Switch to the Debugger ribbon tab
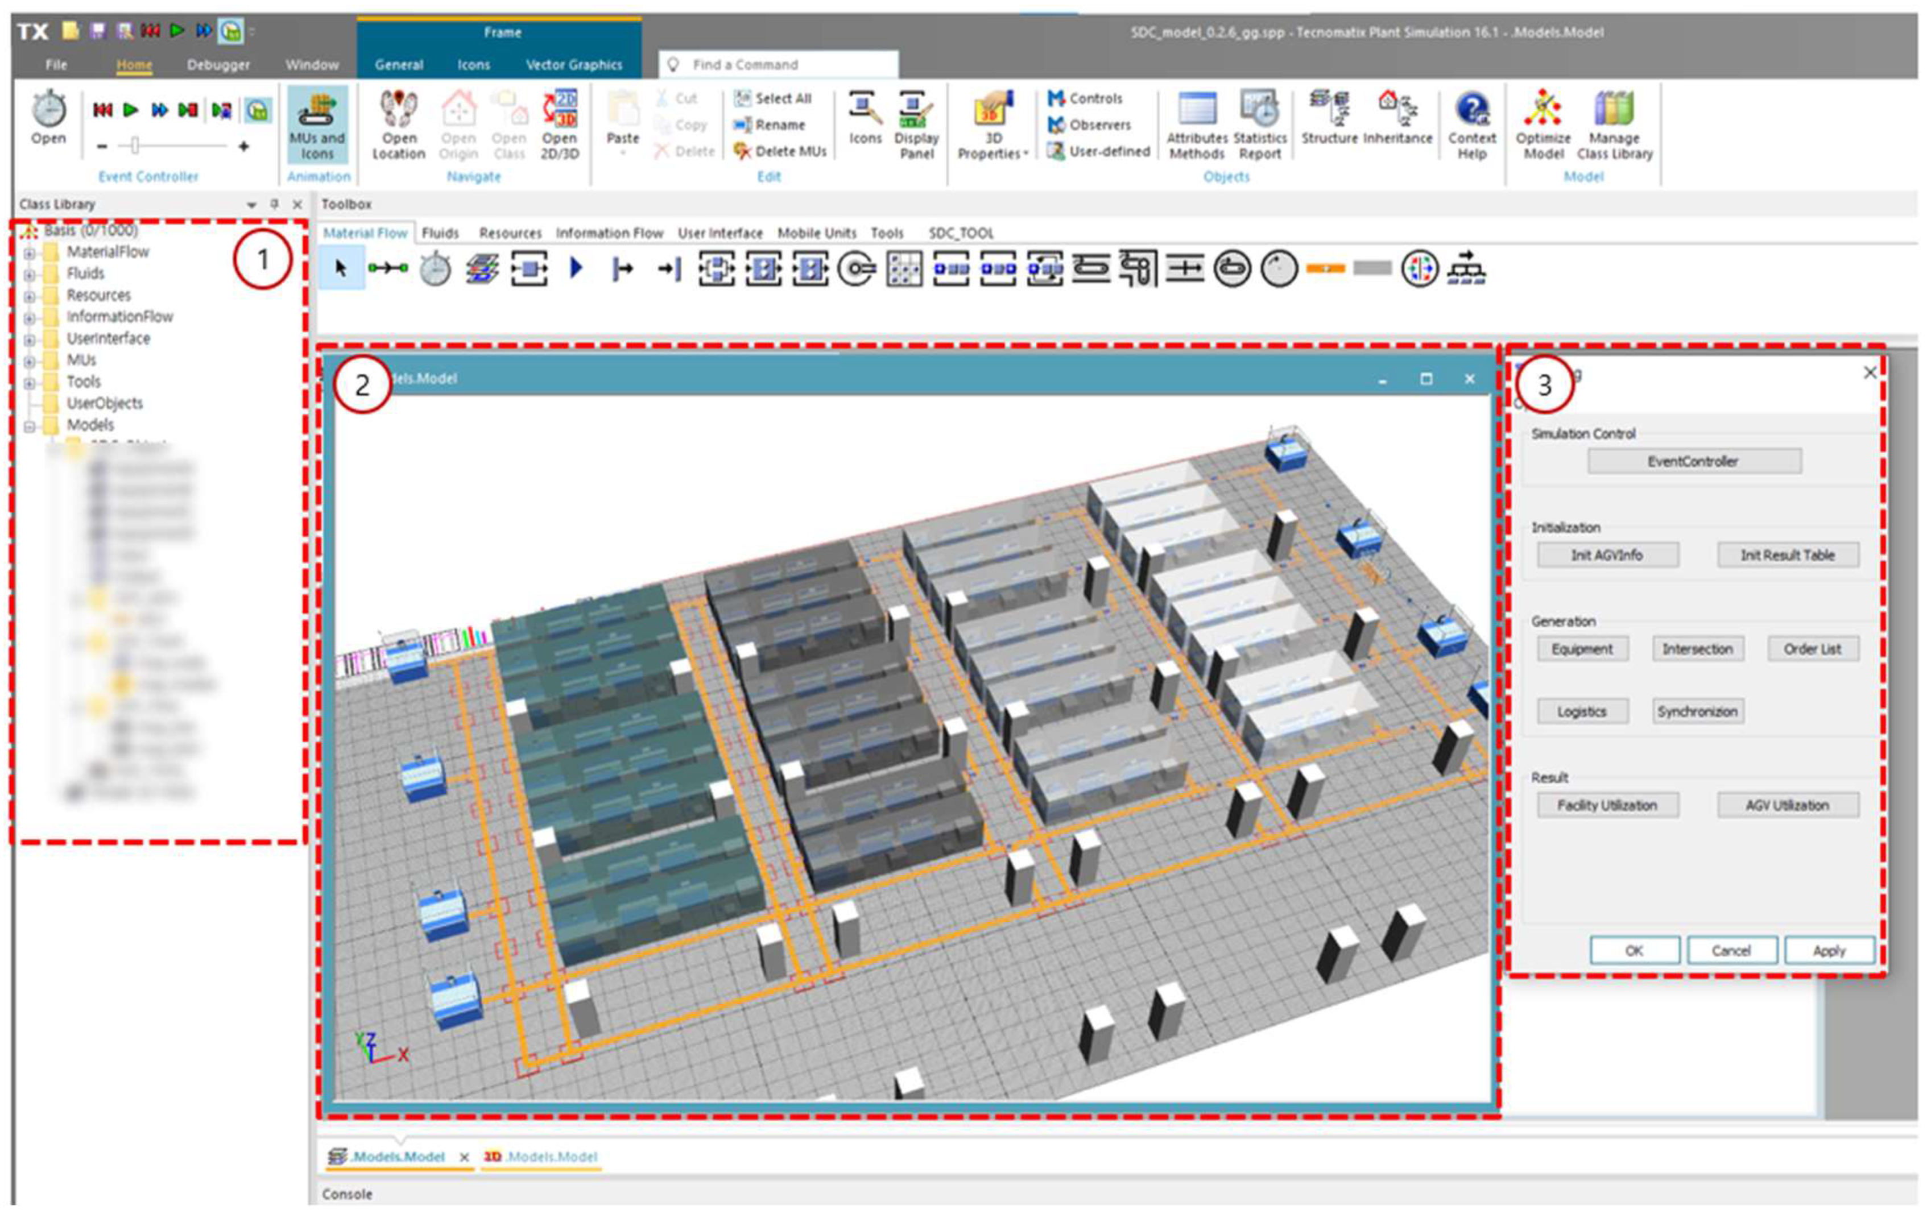The image size is (1927, 1218). point(218,65)
